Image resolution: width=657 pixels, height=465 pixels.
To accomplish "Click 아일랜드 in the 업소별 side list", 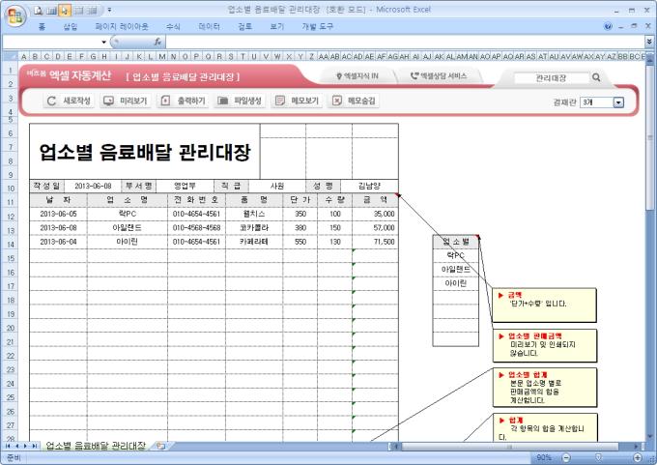I will [x=455, y=269].
